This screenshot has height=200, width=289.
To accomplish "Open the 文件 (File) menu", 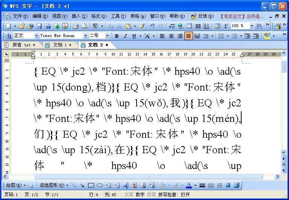I will click(x=20, y=16).
